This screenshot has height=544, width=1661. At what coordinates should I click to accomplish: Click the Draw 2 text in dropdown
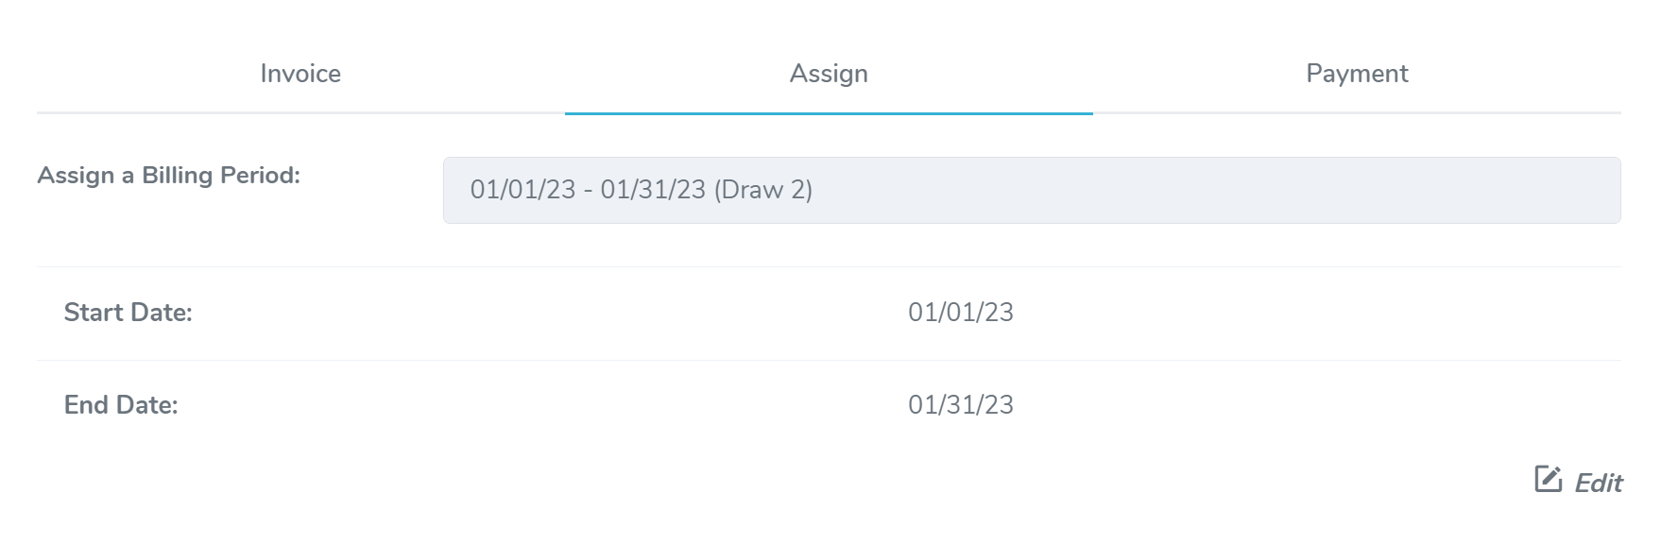point(763,190)
